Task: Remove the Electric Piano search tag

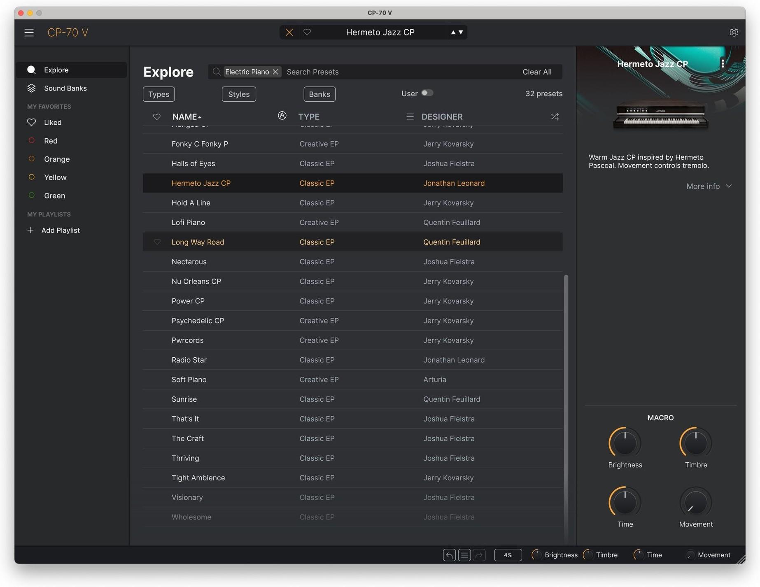Action: point(275,72)
